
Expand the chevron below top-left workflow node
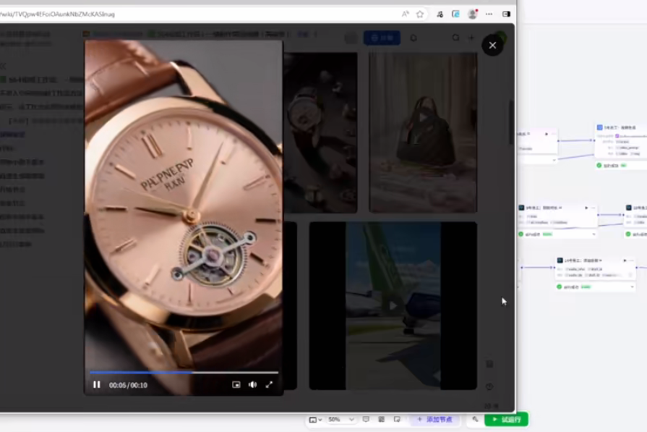[x=554, y=159]
